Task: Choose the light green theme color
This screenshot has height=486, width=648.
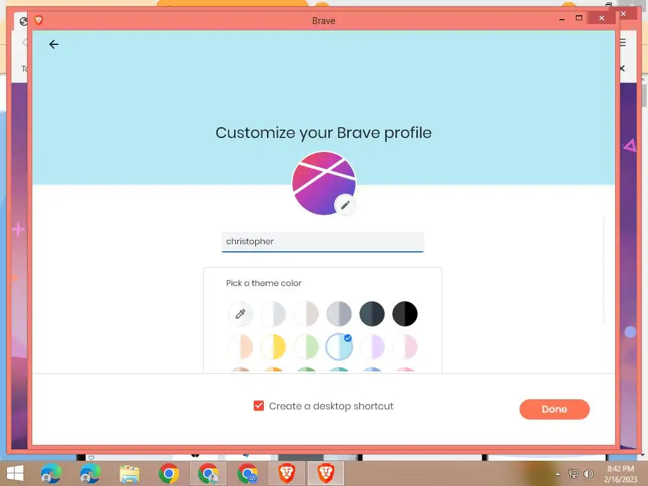Action: (x=306, y=347)
